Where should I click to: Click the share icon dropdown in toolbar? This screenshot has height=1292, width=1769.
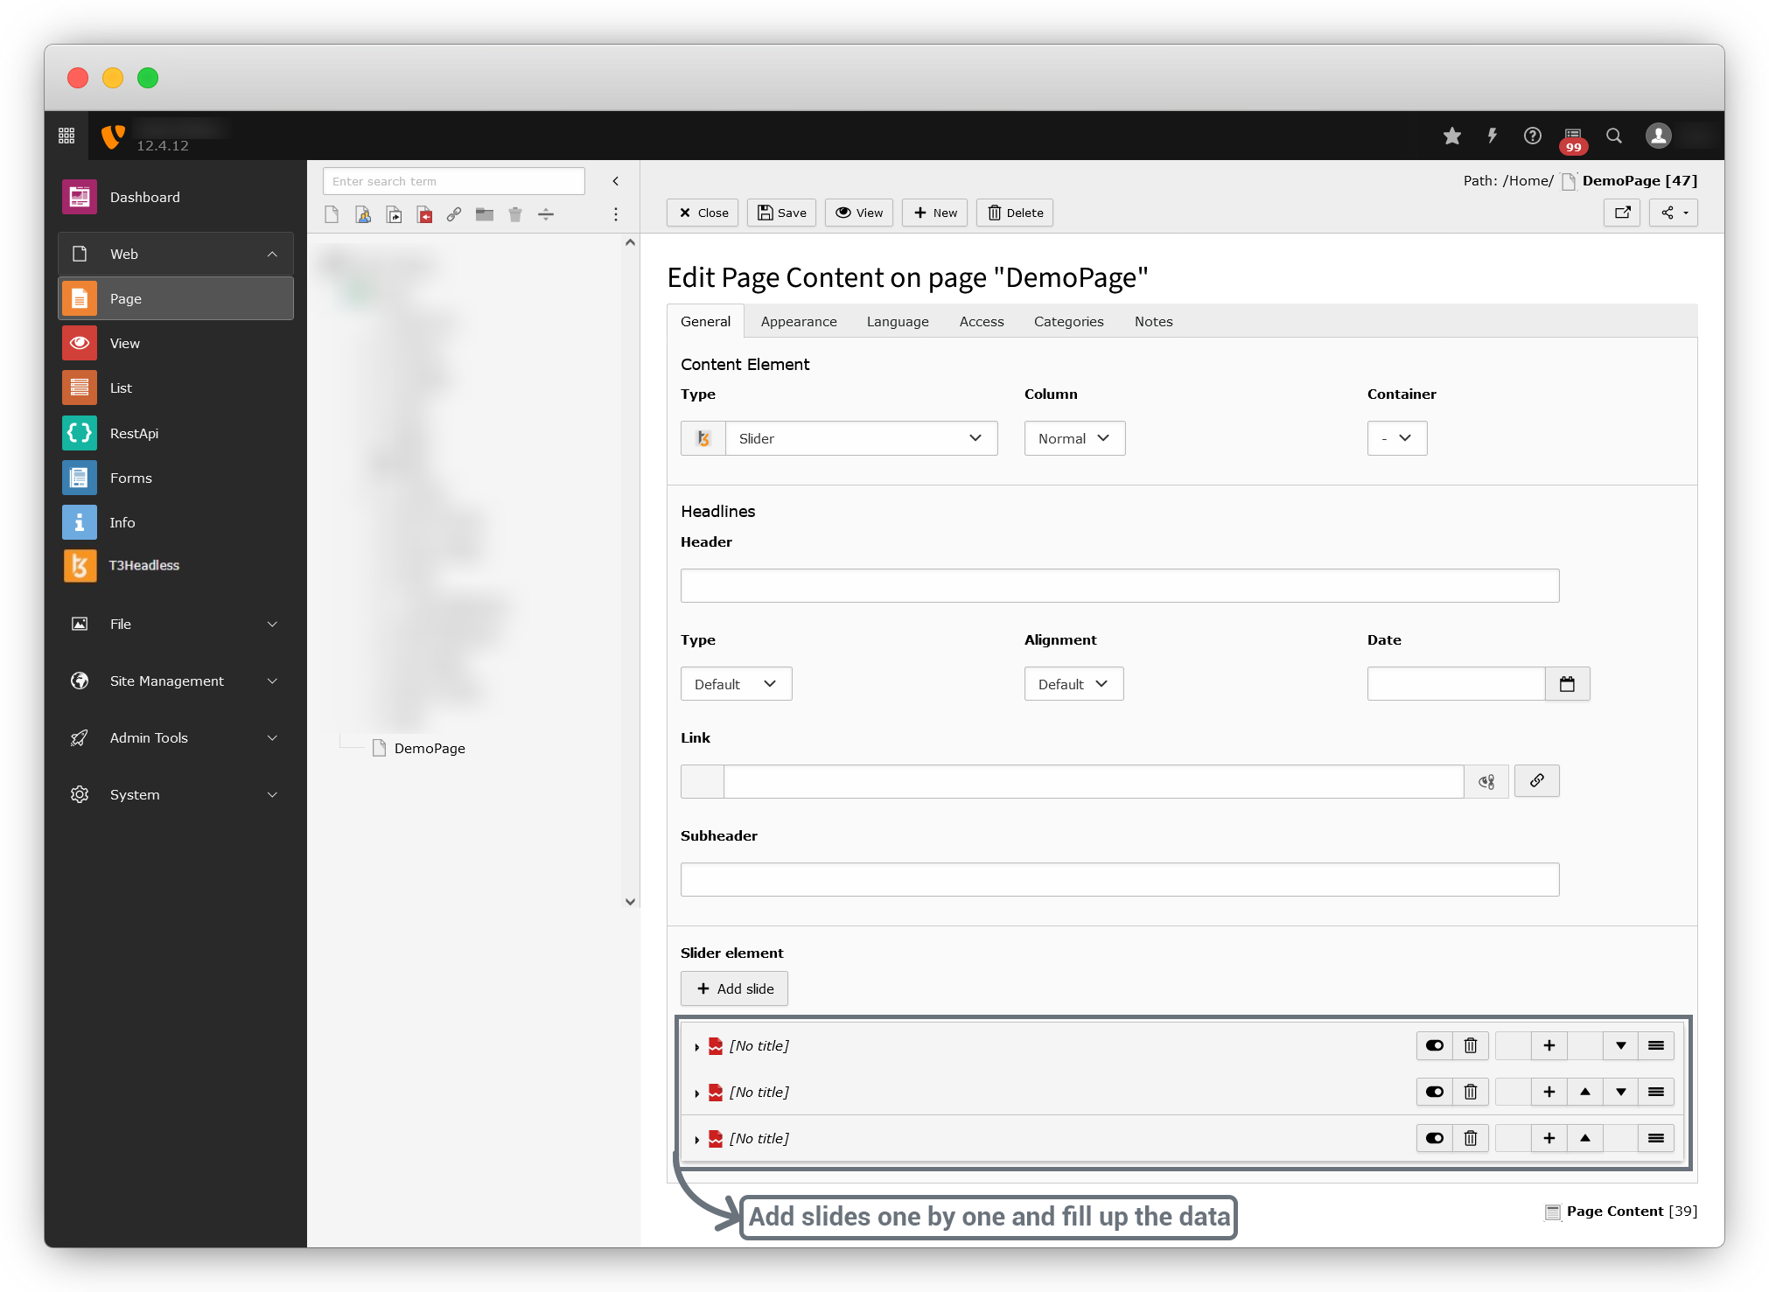click(x=1673, y=213)
